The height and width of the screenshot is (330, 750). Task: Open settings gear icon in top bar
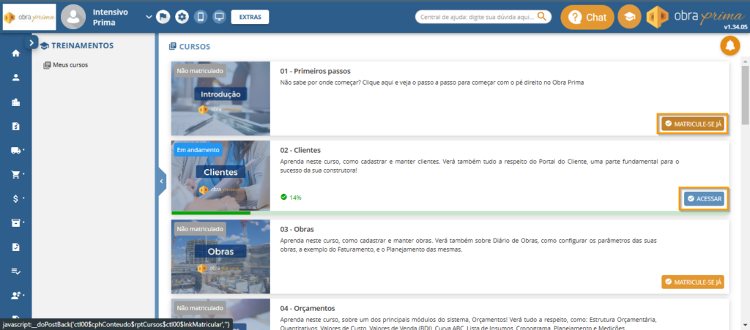[182, 17]
